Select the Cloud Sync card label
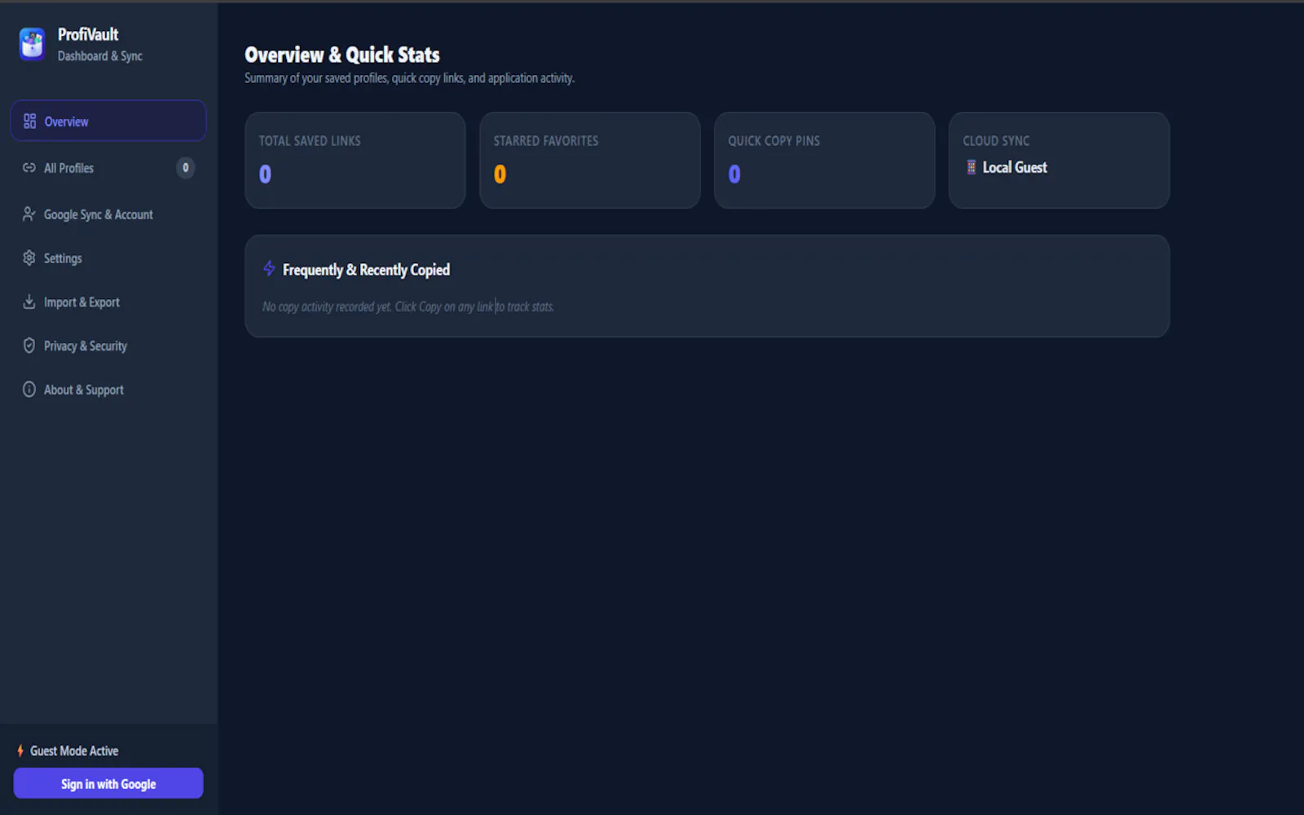This screenshot has width=1304, height=815. tap(996, 141)
